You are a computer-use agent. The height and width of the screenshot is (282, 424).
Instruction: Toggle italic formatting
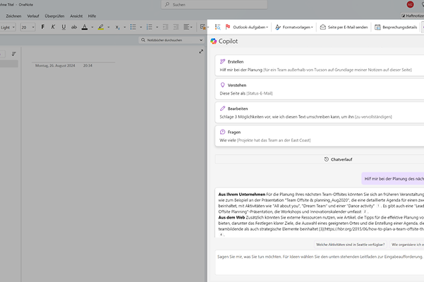(54, 27)
